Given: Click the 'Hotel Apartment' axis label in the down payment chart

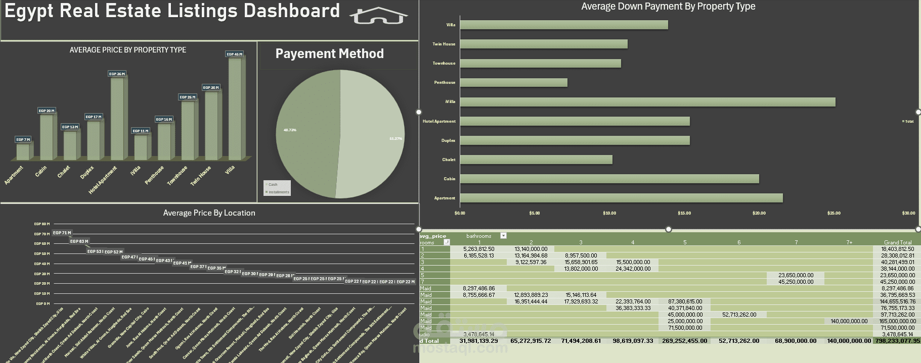Looking at the screenshot, I should tap(439, 121).
